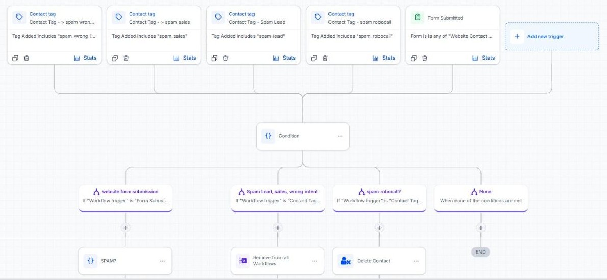Click the Form Submitted clipboard icon
The height and width of the screenshot is (280, 607).
[x=417, y=17]
